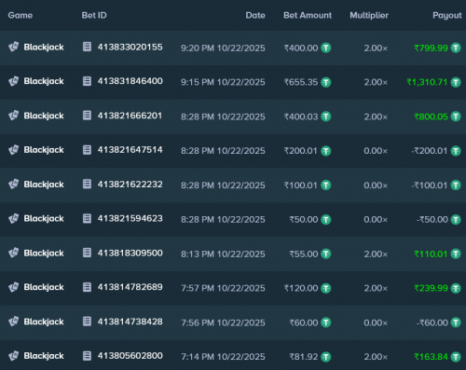Click Tether coin icon beside -₹200.01 payout
This screenshot has width=466, height=370.
pos(456,151)
